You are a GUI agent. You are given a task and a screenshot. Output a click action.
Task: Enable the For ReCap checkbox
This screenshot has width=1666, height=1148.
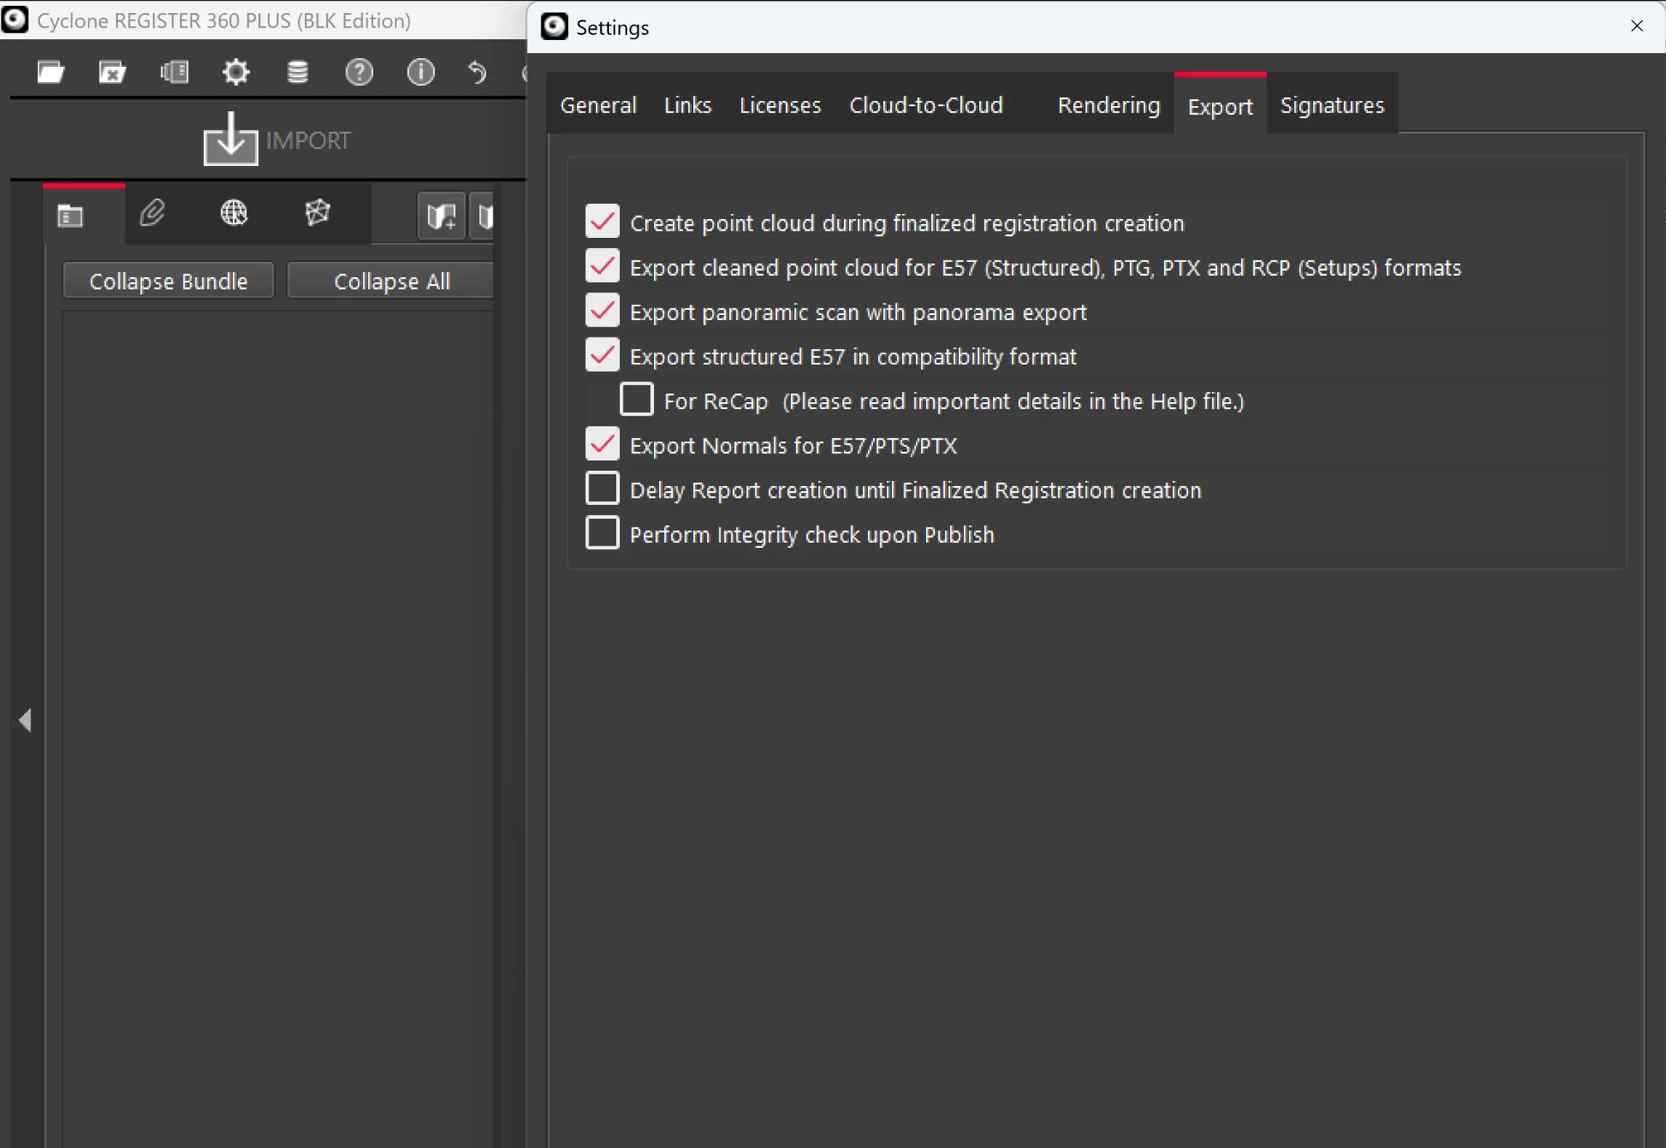[x=637, y=399]
